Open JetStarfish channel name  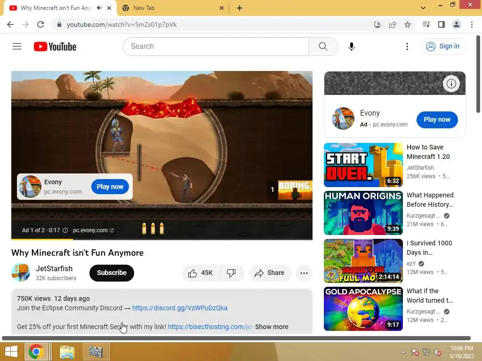(54, 268)
